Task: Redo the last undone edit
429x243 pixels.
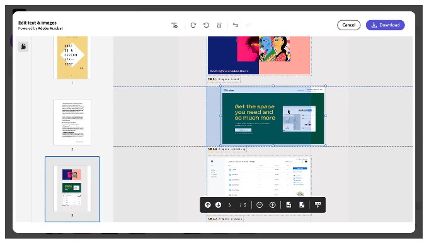Action: coord(248,25)
